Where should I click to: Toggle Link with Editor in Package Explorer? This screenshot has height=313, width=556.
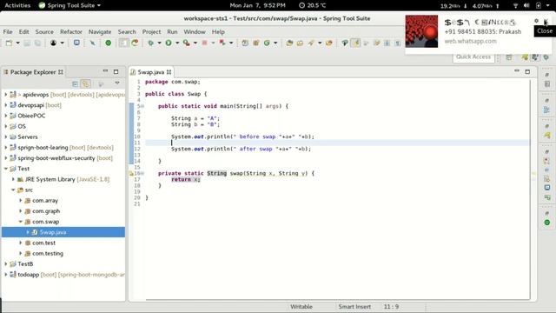tap(85, 84)
